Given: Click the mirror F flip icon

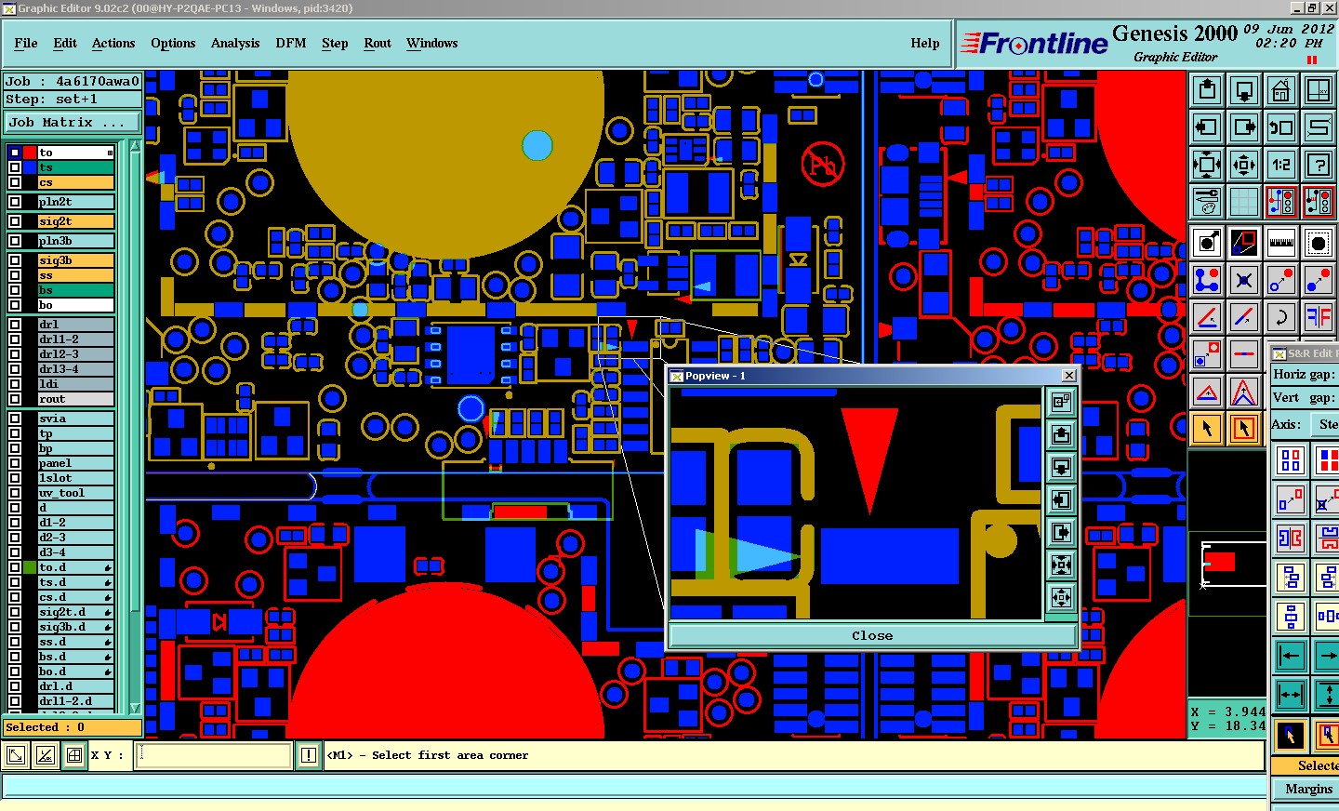Looking at the screenshot, I should click(x=1319, y=317).
